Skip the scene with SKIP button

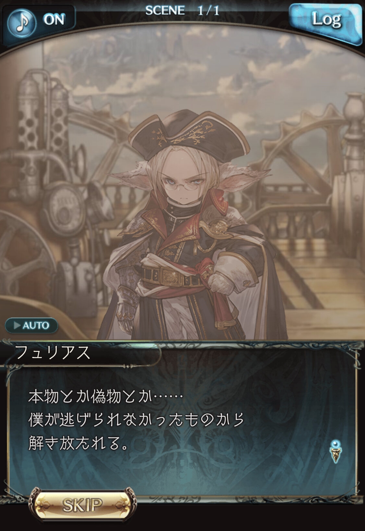coord(82,505)
